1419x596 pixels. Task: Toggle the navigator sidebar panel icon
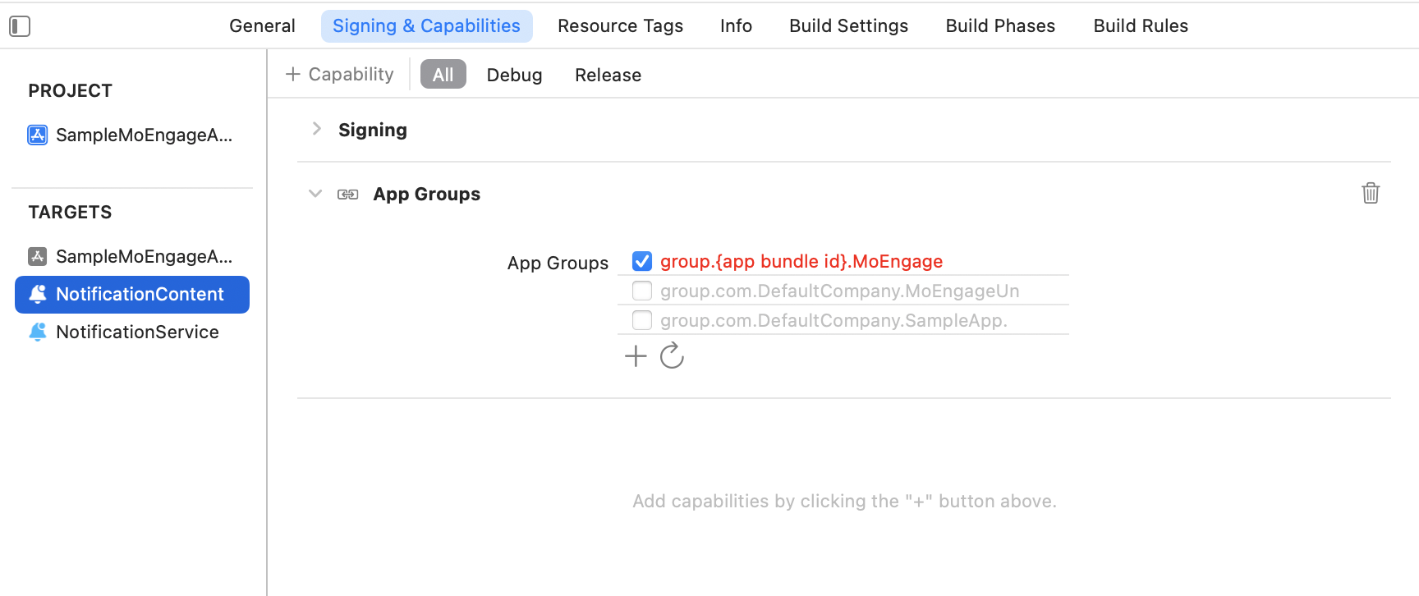(20, 26)
